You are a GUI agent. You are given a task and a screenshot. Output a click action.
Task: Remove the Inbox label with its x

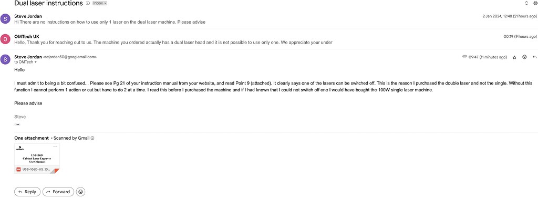pos(105,4)
